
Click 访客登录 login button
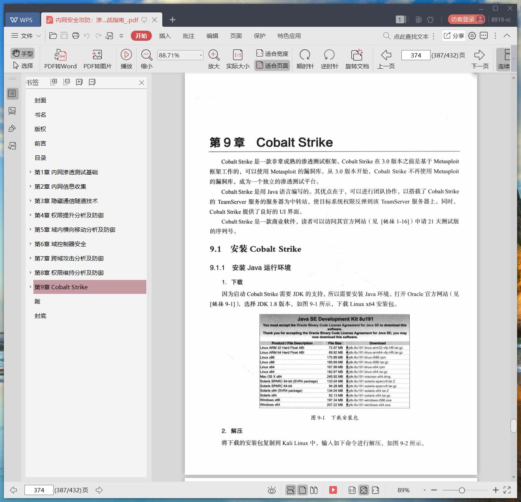point(466,19)
